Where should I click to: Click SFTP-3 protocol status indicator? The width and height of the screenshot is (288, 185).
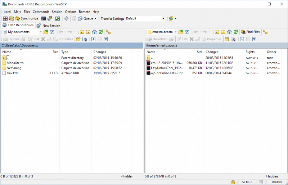tap(247, 182)
